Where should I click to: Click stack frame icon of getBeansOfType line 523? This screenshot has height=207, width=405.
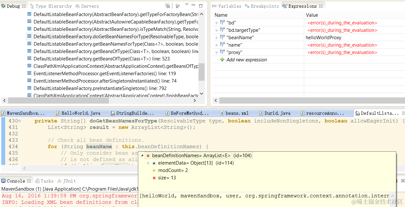29,59
